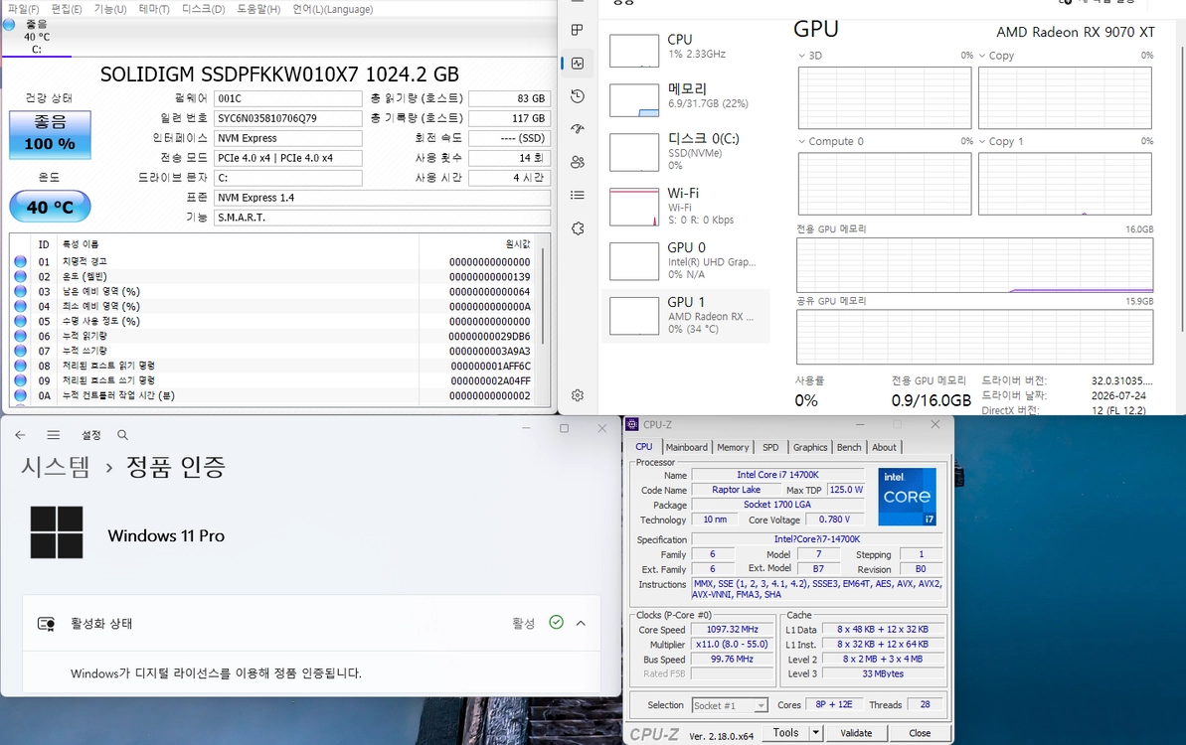
Task: Switch to the SPD tab in CPU-Z
Action: [770, 447]
